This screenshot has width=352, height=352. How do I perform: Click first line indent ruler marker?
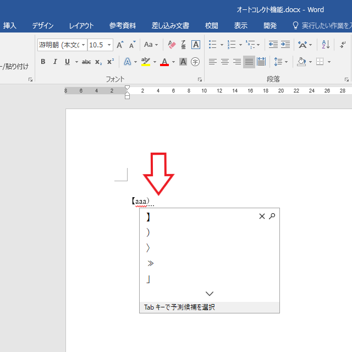(127, 88)
